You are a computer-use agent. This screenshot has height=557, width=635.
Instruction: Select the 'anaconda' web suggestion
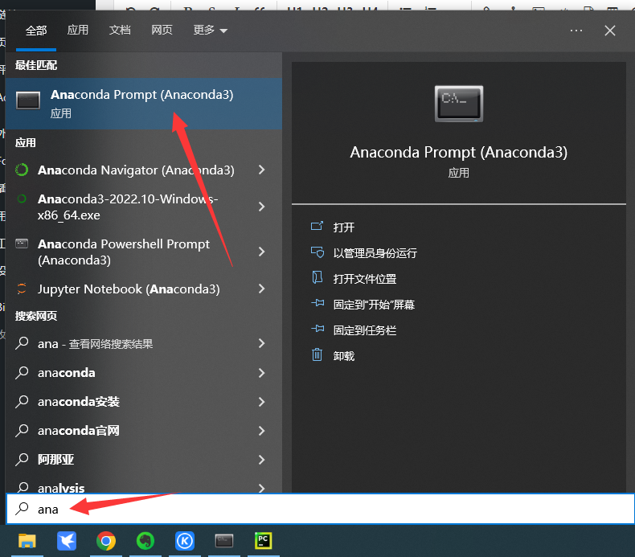click(67, 373)
